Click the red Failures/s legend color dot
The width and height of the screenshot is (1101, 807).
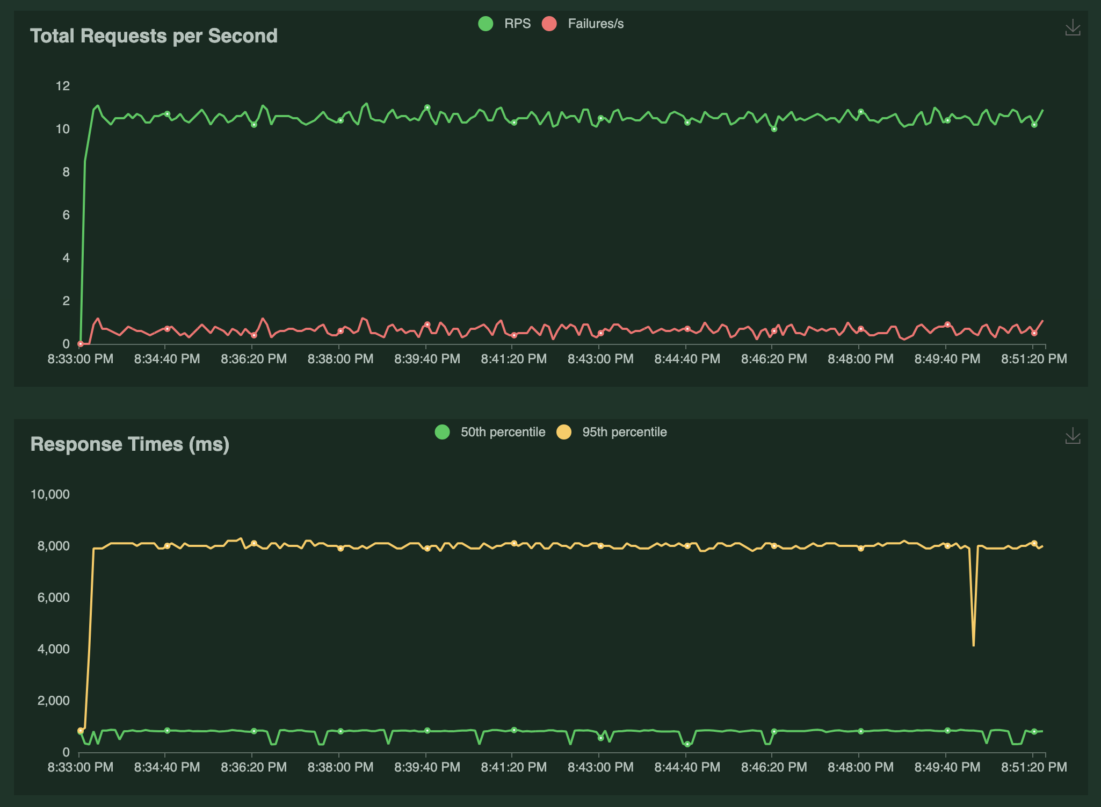pyautogui.click(x=549, y=24)
